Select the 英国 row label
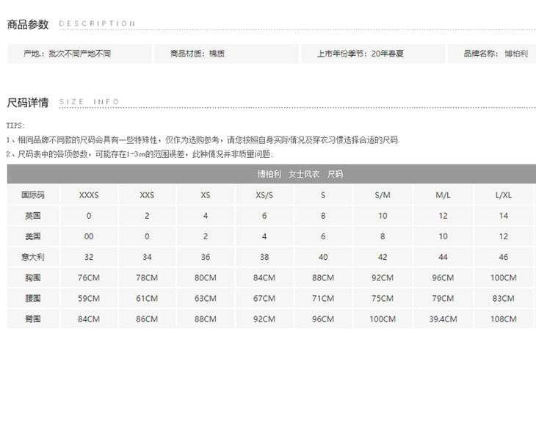 [32, 216]
